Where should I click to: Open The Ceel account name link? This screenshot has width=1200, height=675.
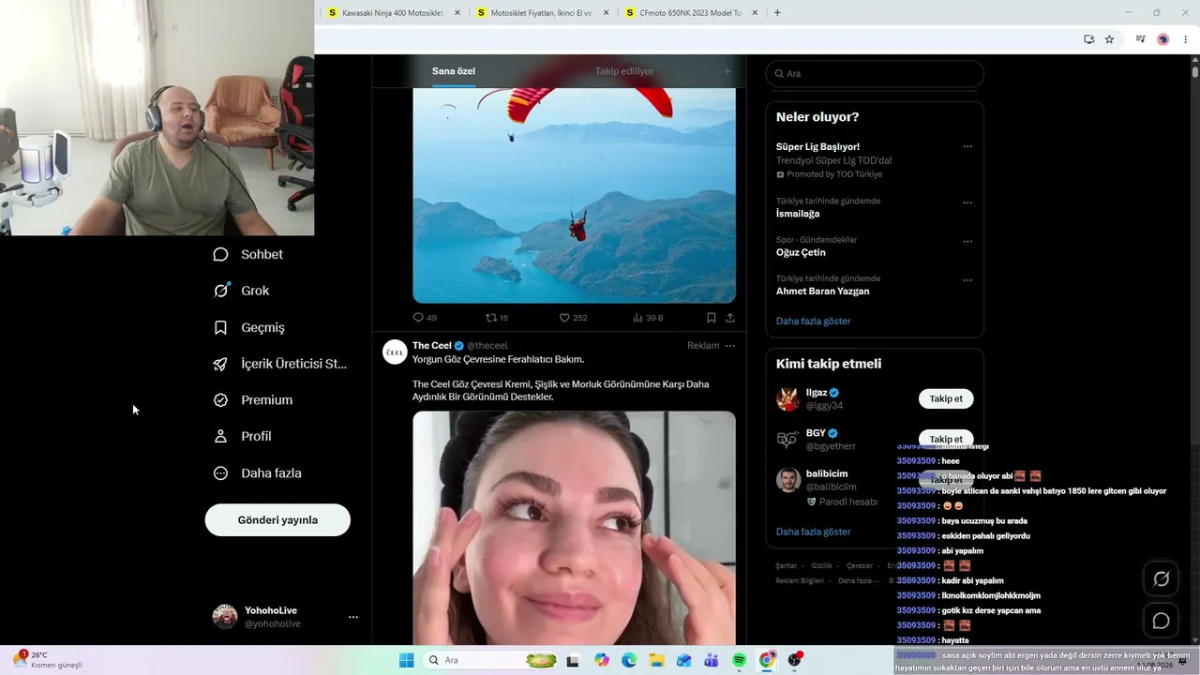432,346
